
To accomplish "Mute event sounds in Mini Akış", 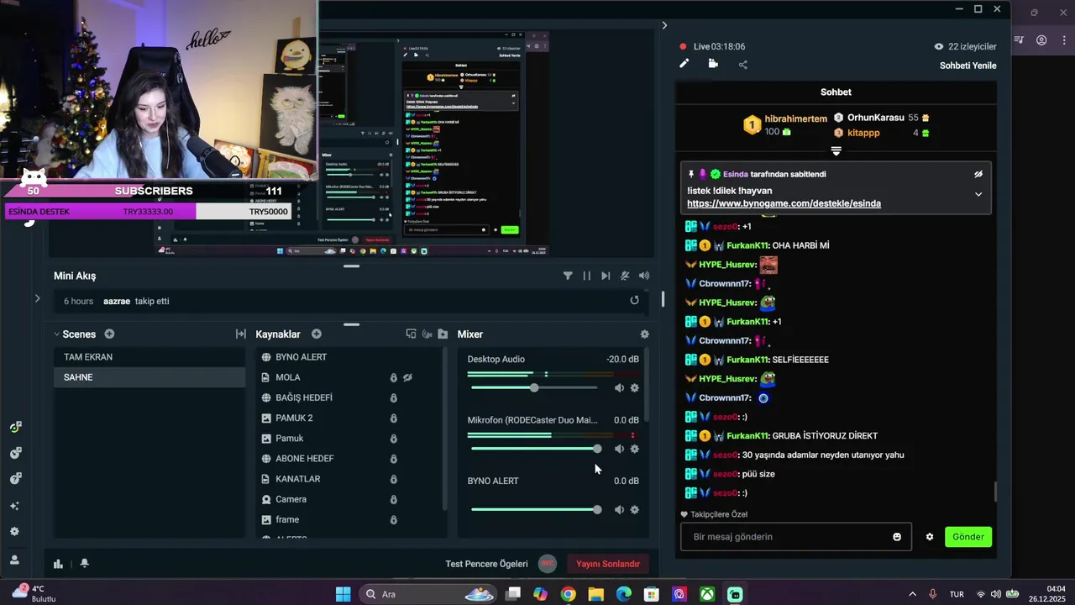I will [x=625, y=276].
